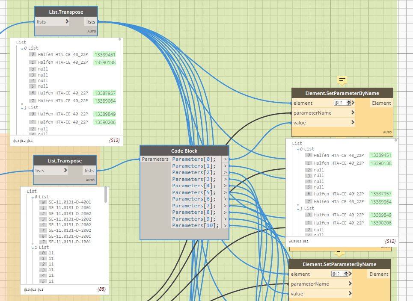Click the Code Block output port for Parameters[5]
This screenshot has height=301, width=413.
pos(225,192)
